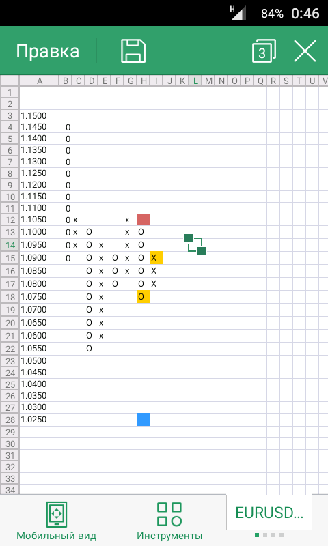Click the x in column G row 12
This screenshot has width=328, height=546.
click(131, 220)
